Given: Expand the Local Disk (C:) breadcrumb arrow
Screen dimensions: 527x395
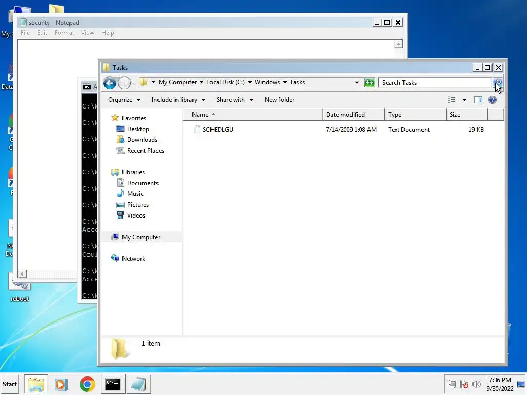Looking at the screenshot, I should tap(250, 82).
